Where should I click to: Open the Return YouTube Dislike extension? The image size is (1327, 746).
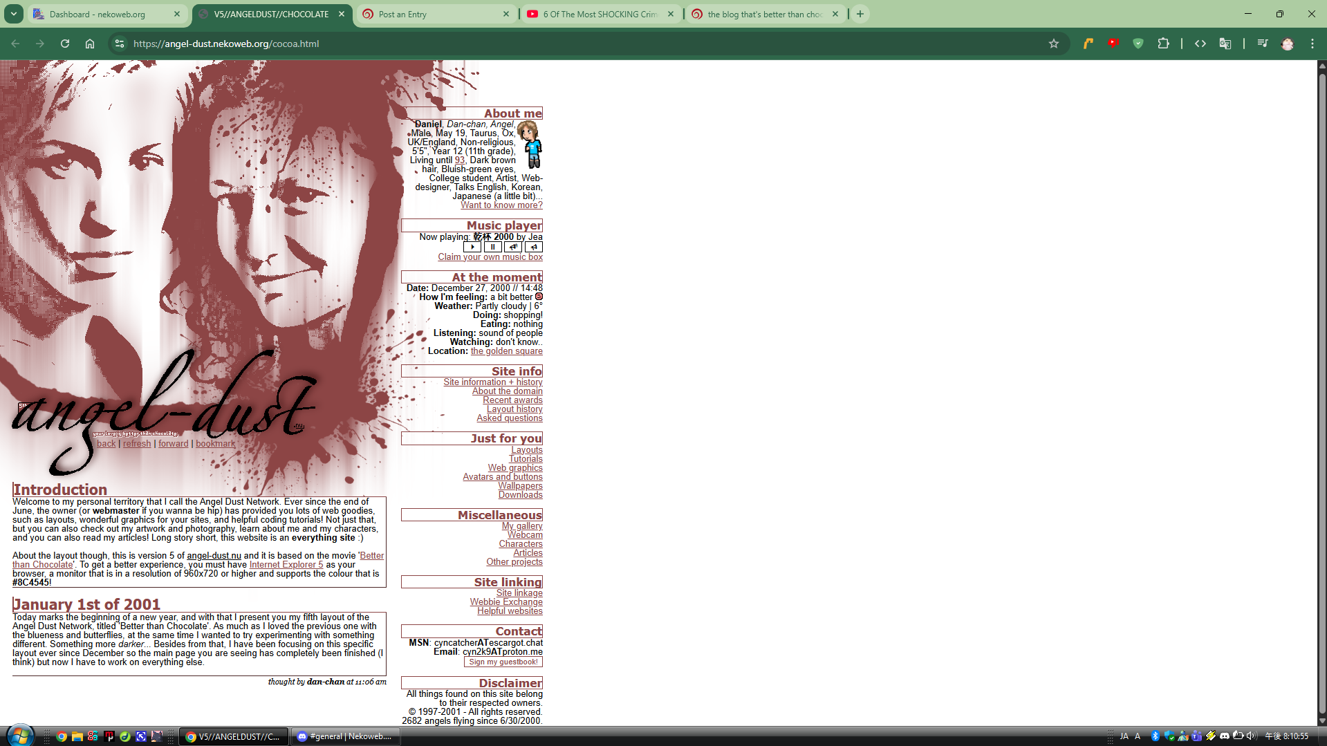click(x=1113, y=43)
